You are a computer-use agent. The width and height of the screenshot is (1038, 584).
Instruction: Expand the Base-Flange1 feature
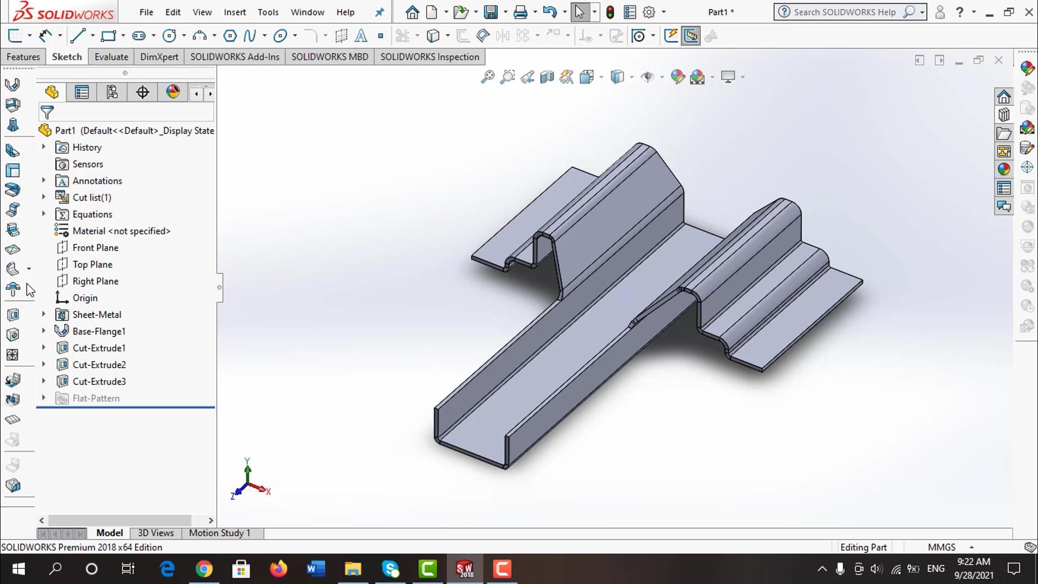point(44,331)
